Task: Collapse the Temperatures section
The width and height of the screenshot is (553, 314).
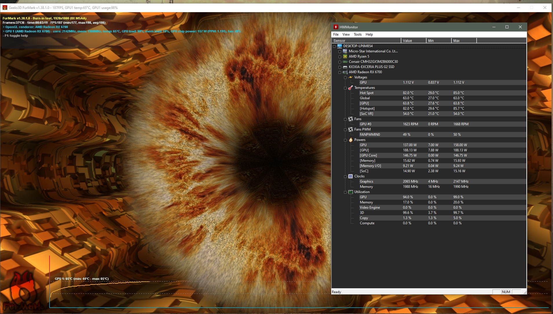Action: pyautogui.click(x=345, y=88)
